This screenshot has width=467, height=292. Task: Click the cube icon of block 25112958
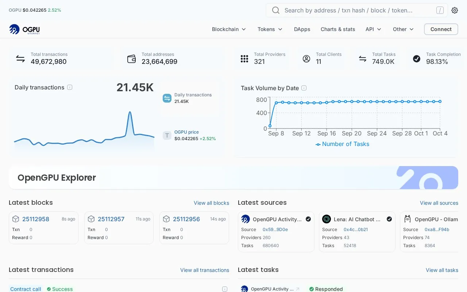16,219
